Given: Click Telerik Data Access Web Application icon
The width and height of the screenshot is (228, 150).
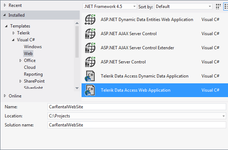Looking at the screenshot, I should [90, 90].
